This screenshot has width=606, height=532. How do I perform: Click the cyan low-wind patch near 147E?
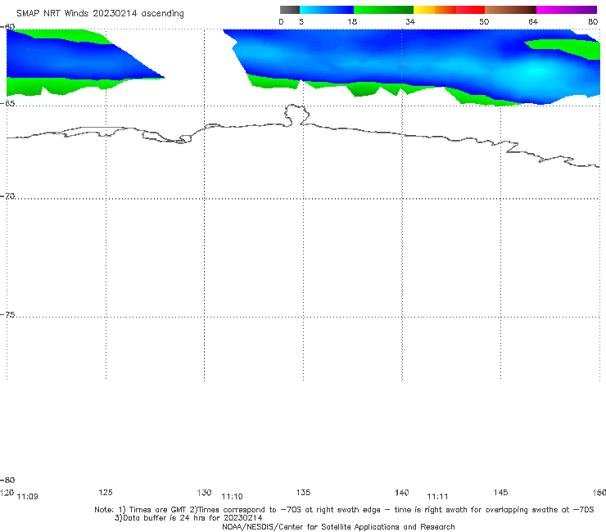(x=539, y=71)
